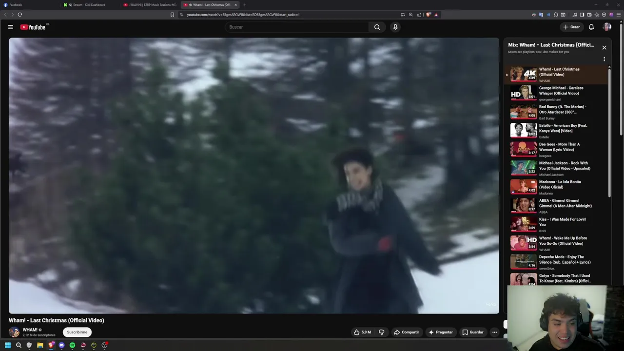Play Bad Bunny - Otro Atardecer from mix
Viewport: 624px width, 351px height.
pos(557,112)
